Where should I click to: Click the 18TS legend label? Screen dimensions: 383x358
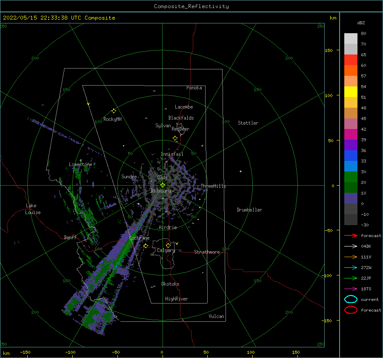[366, 289]
